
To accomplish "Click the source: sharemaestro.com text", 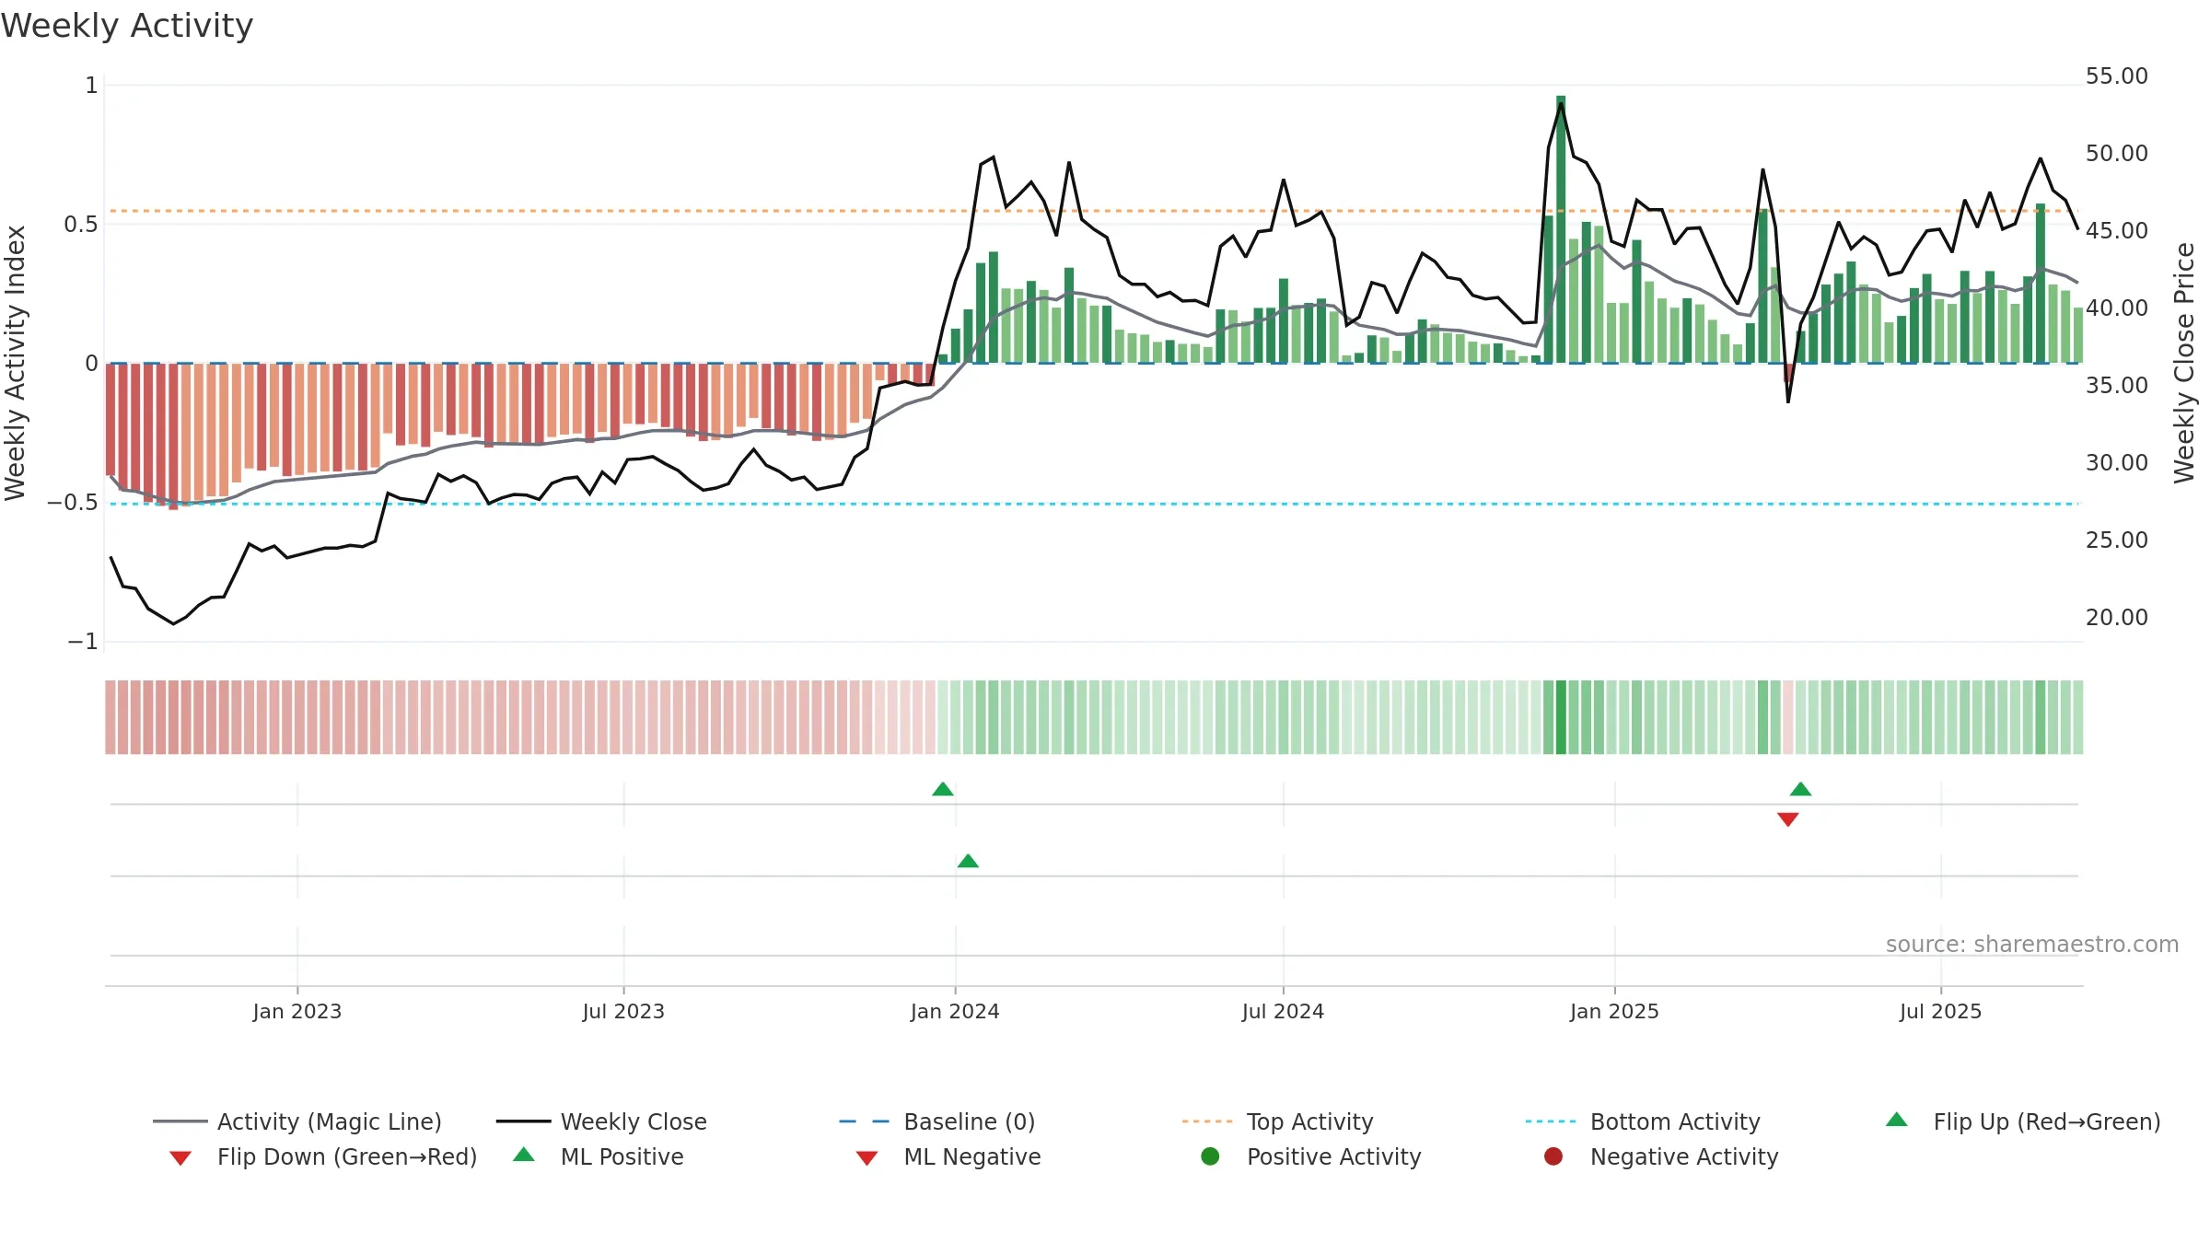I will click(x=2032, y=944).
